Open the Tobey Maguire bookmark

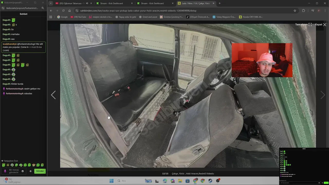tap(224, 17)
